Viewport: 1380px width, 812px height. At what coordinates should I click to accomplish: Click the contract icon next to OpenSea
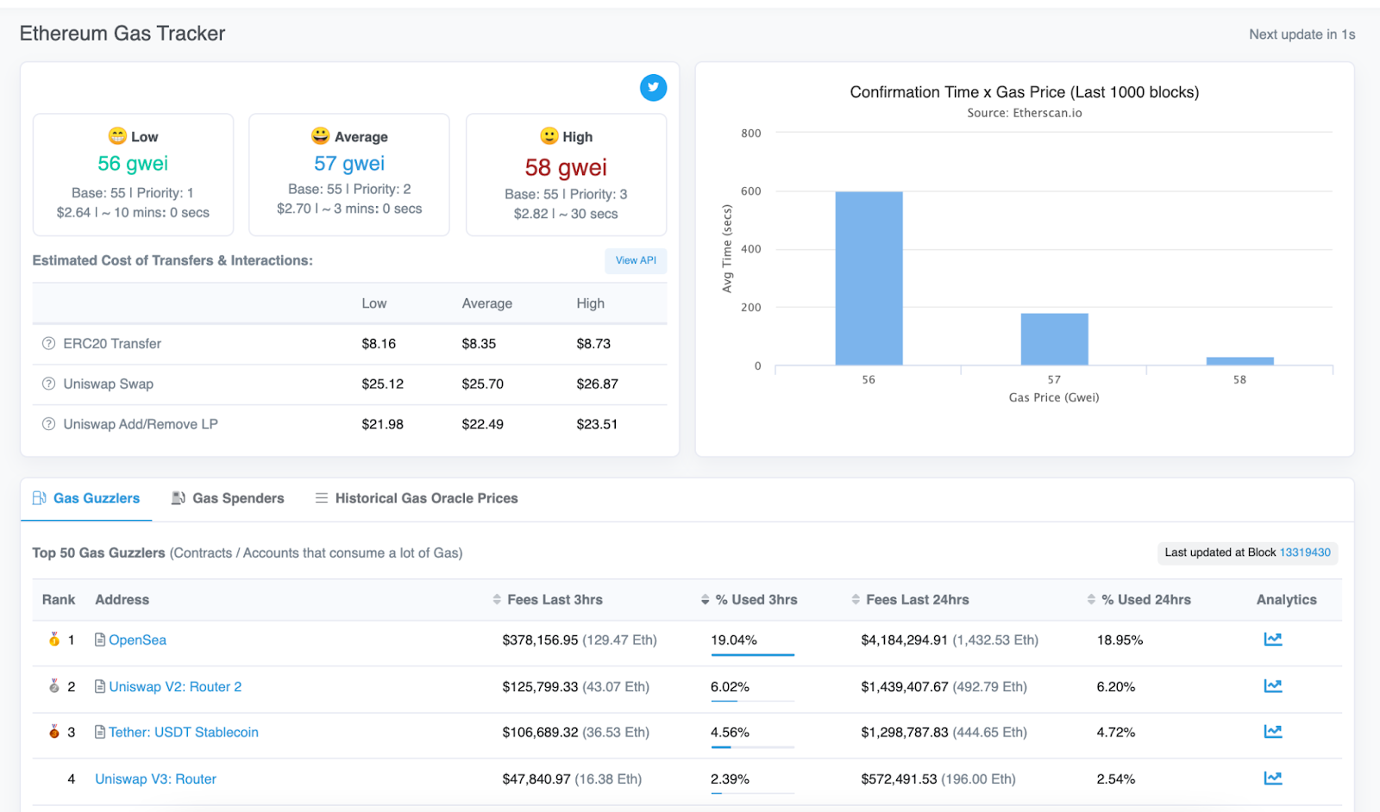click(100, 640)
